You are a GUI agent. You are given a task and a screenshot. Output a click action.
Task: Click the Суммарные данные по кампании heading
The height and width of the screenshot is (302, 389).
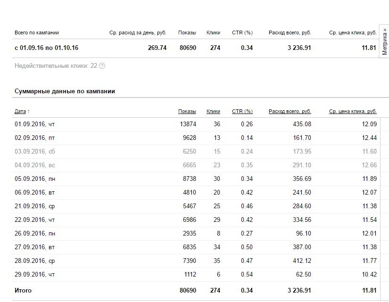pyautogui.click(x=65, y=91)
